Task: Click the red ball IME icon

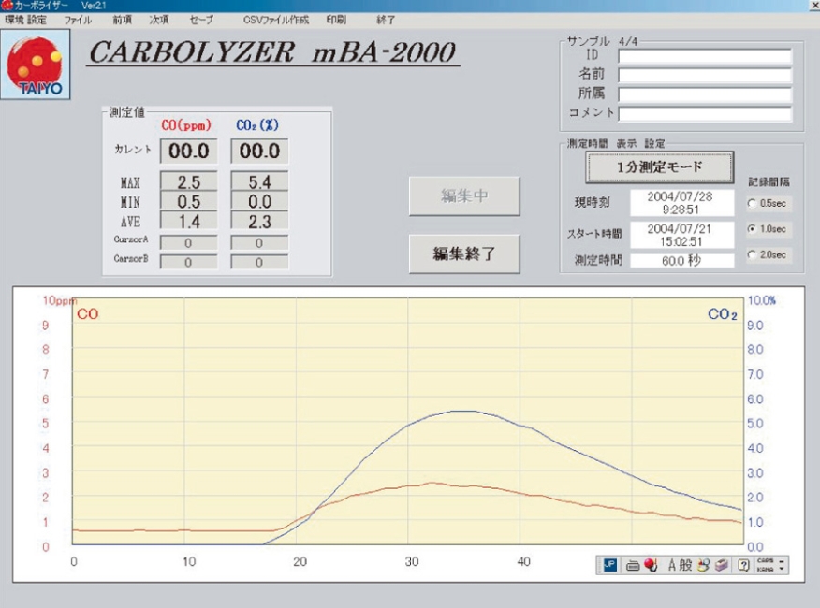Action: tap(651, 565)
